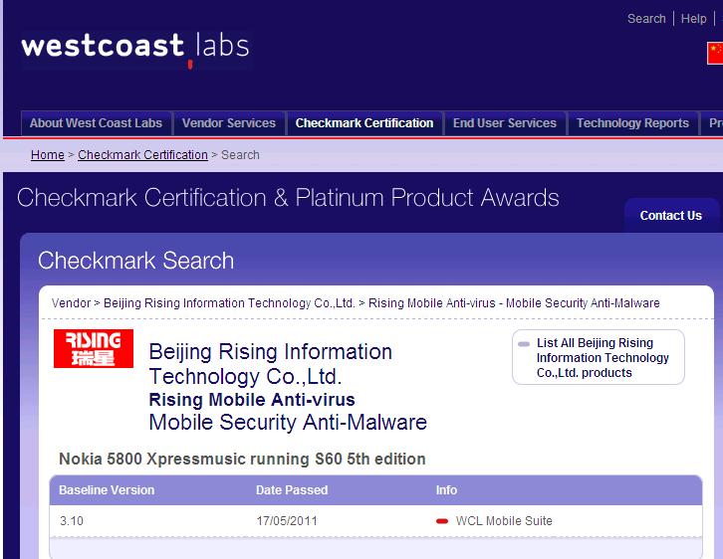The width and height of the screenshot is (723, 559).
Task: Click the red bullet beside WCL Mobile Suite
Action: coord(442,521)
